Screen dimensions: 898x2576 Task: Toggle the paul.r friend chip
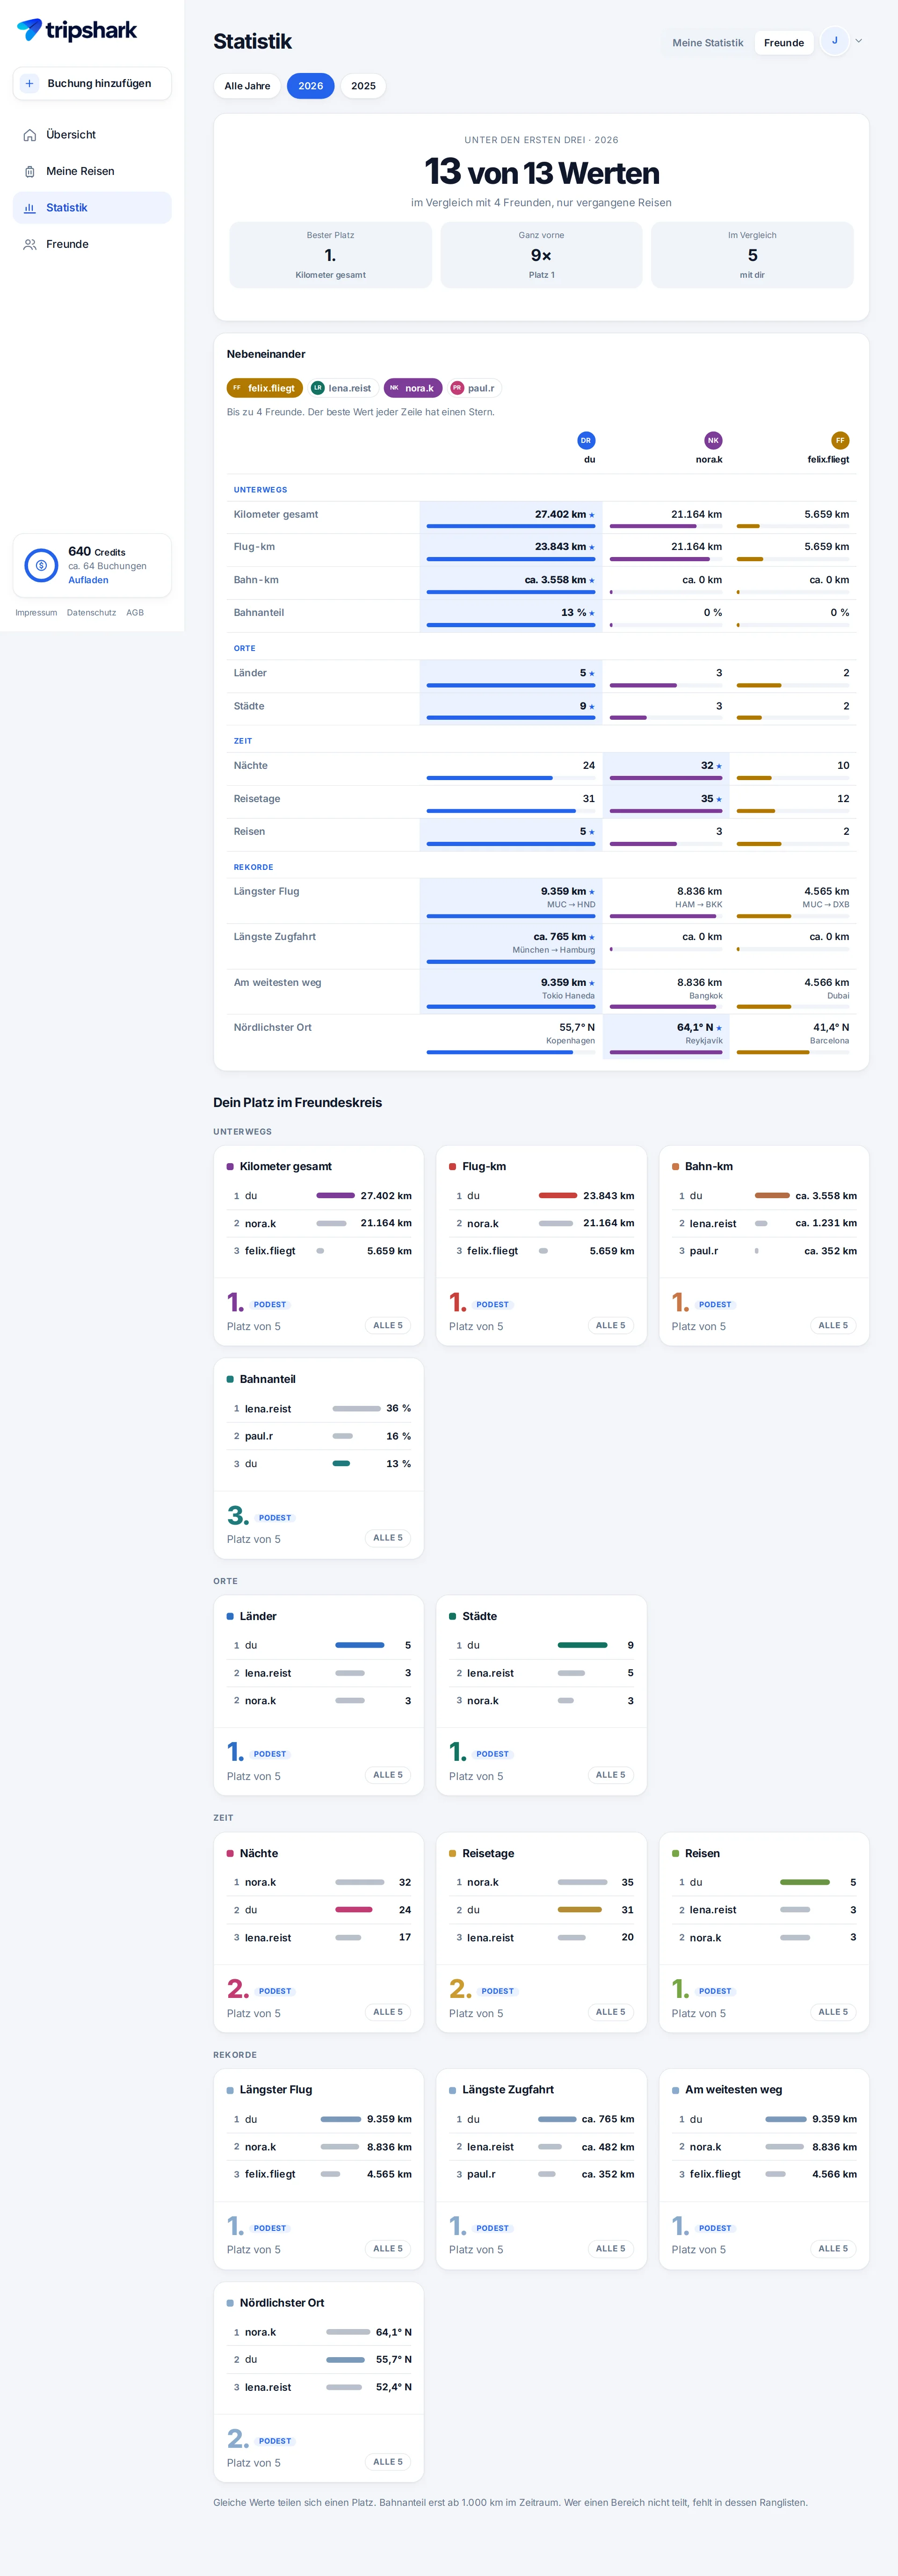pos(474,388)
